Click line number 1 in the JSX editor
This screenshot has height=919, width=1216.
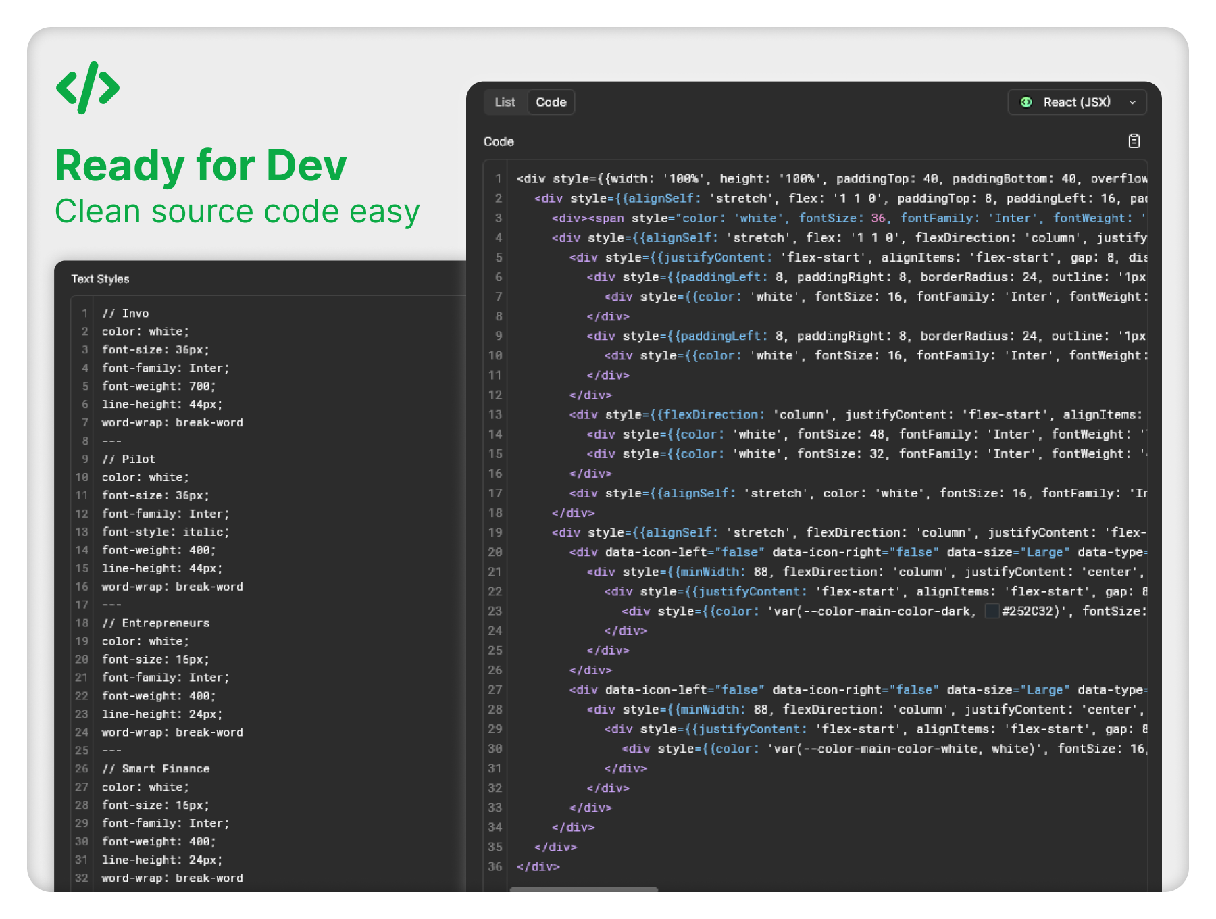click(x=498, y=179)
